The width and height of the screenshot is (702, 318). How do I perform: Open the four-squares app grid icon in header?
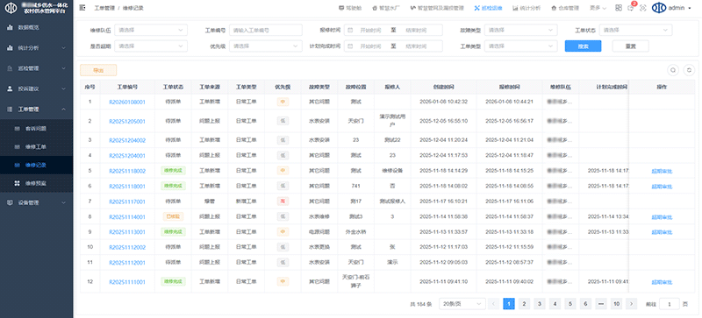point(619,8)
